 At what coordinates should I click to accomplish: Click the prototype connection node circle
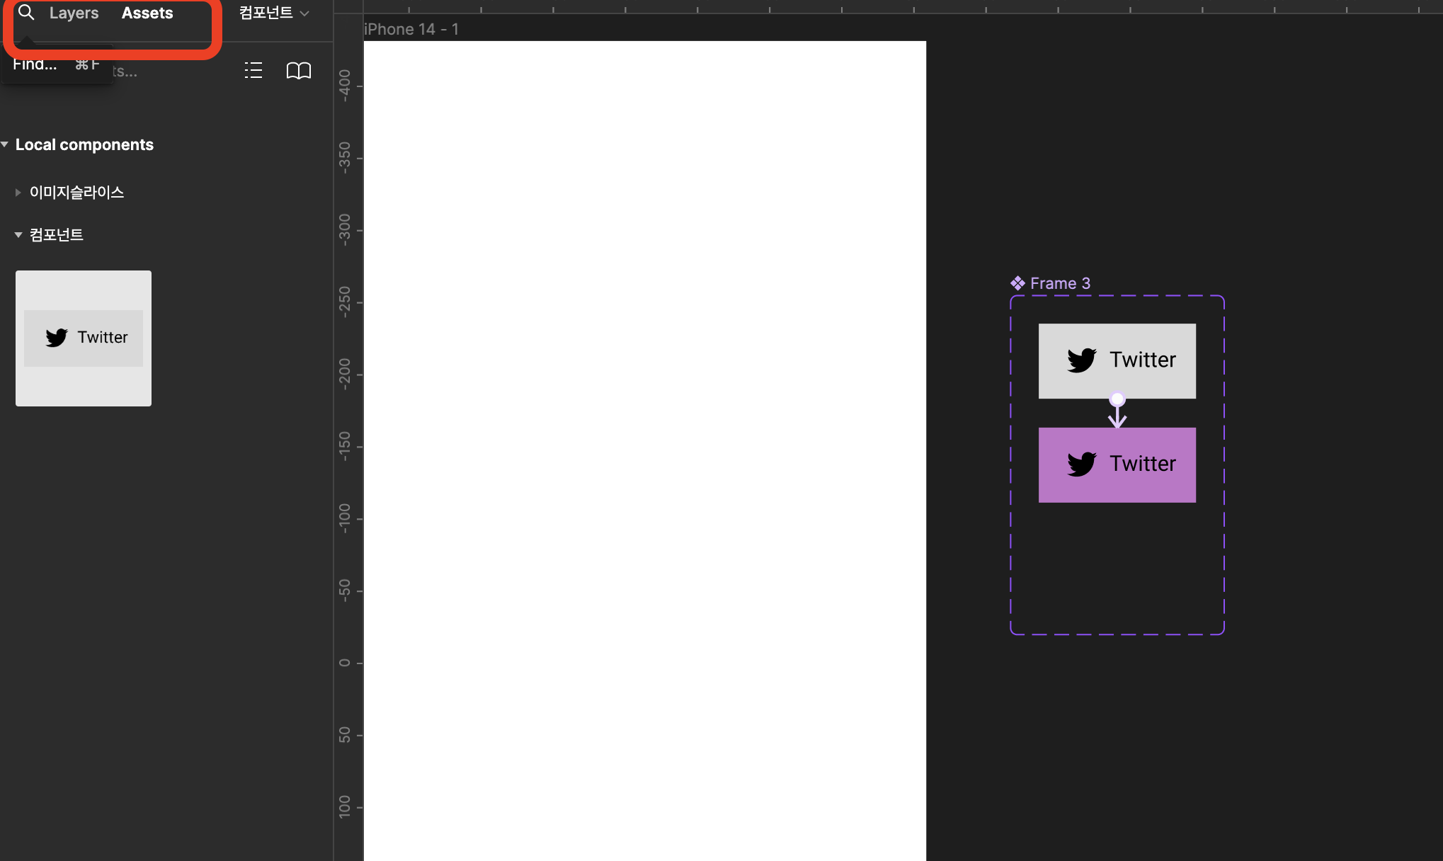coord(1117,399)
